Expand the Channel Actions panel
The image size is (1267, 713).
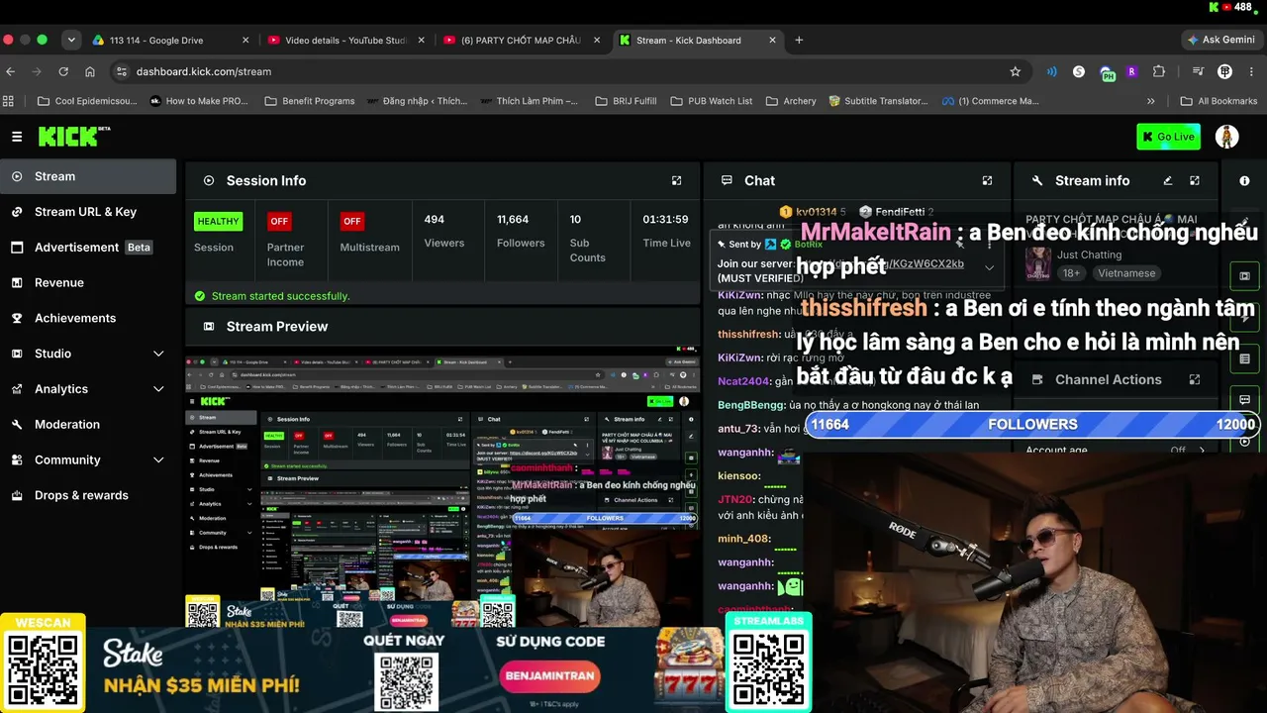pyautogui.click(x=1195, y=379)
